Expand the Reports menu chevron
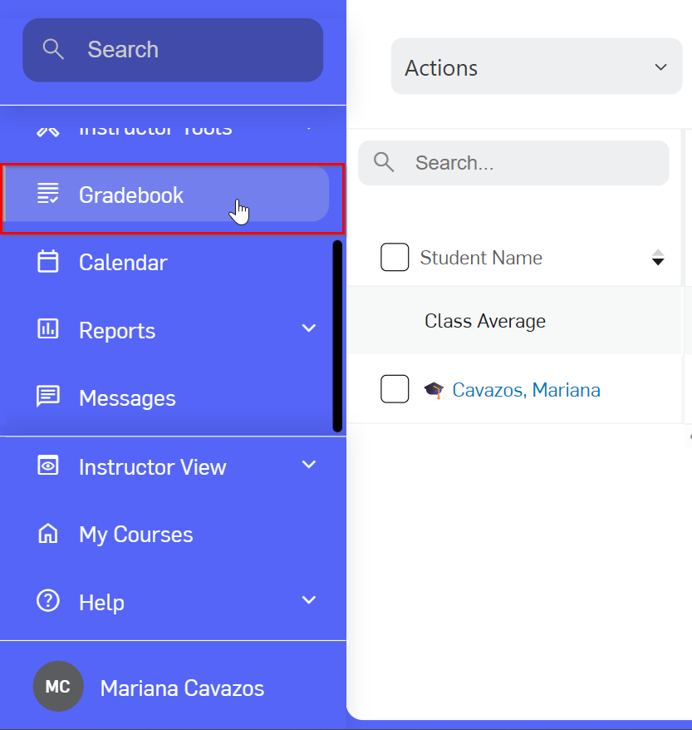This screenshot has width=692, height=730. 309,328
